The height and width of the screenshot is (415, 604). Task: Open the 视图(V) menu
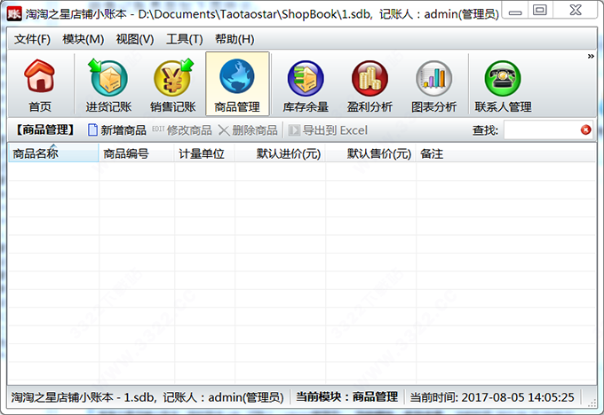point(134,39)
